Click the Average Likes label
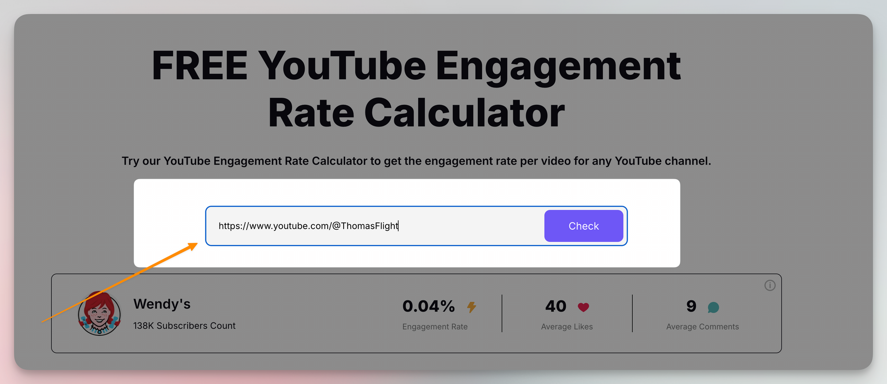887x384 pixels. [567, 326]
